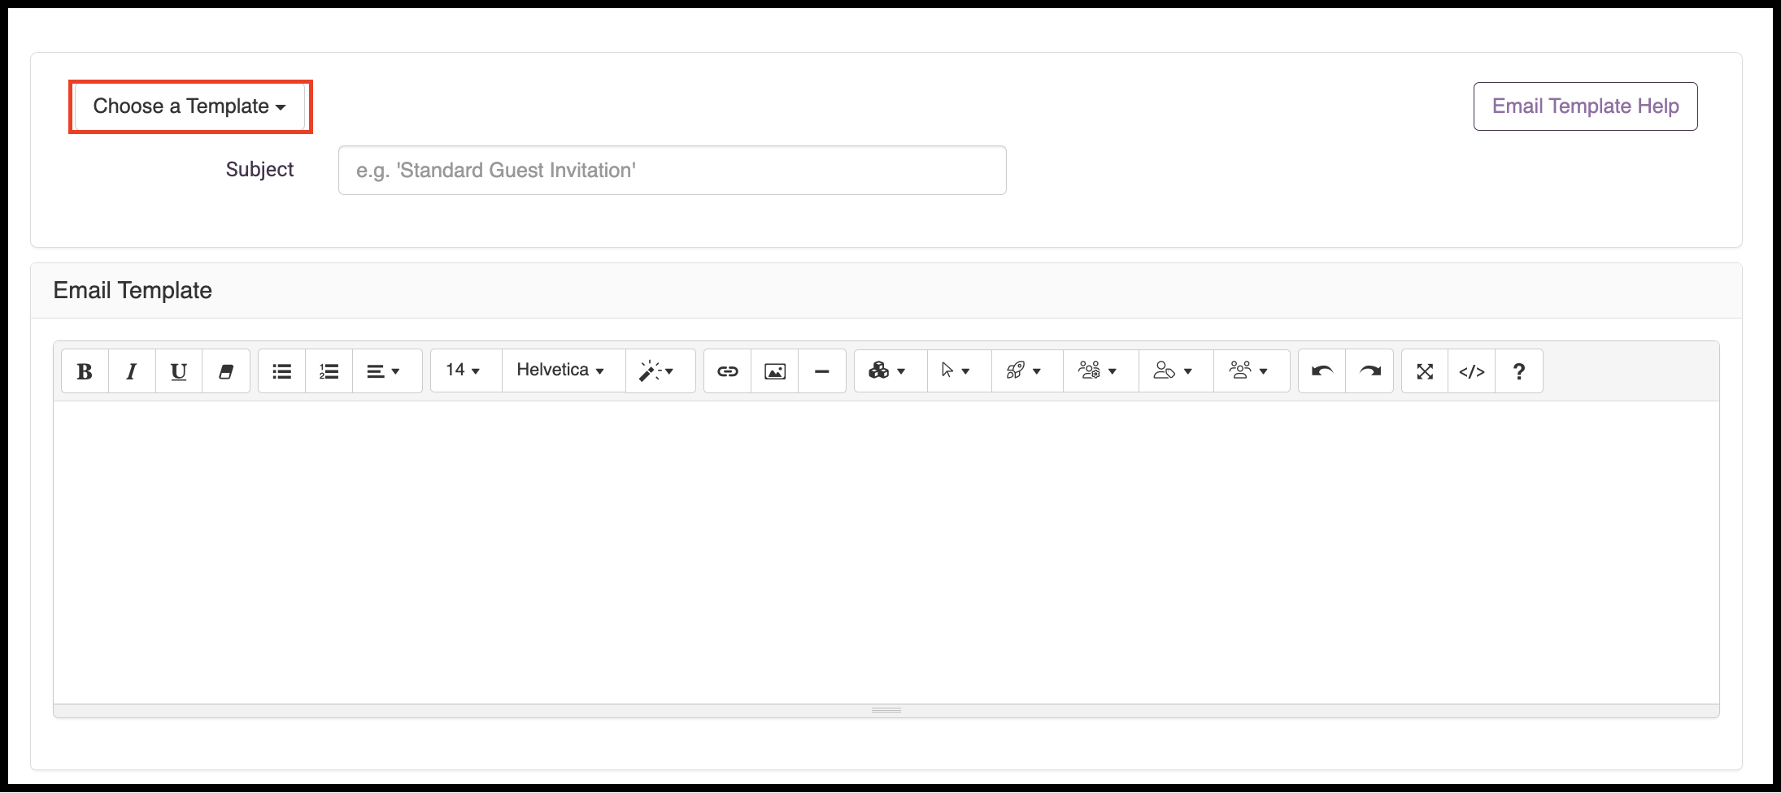Insert a picture with the image icon
1781x793 pixels.
coord(775,371)
